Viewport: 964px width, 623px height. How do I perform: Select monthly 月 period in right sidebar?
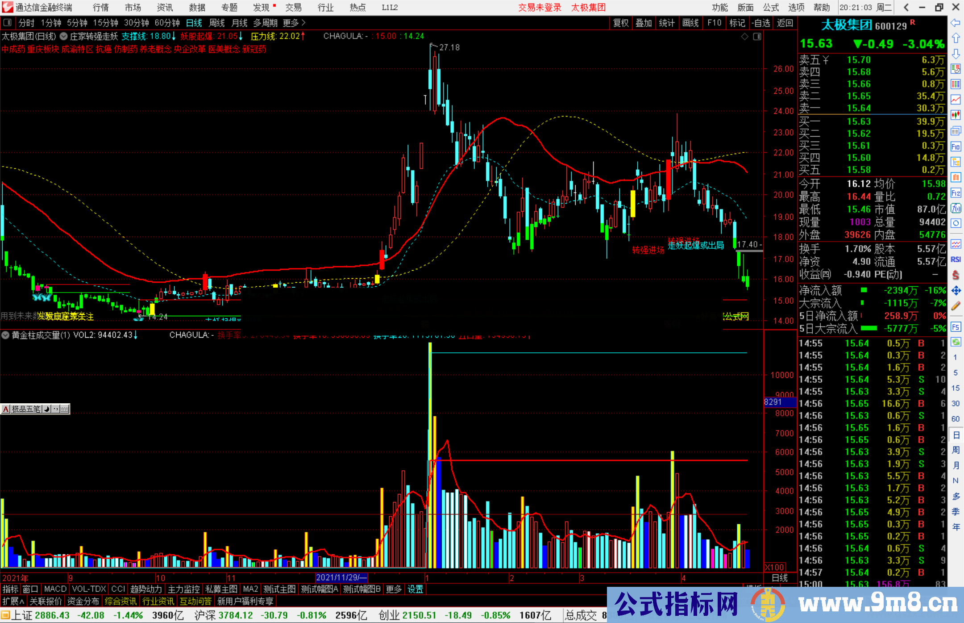956,465
